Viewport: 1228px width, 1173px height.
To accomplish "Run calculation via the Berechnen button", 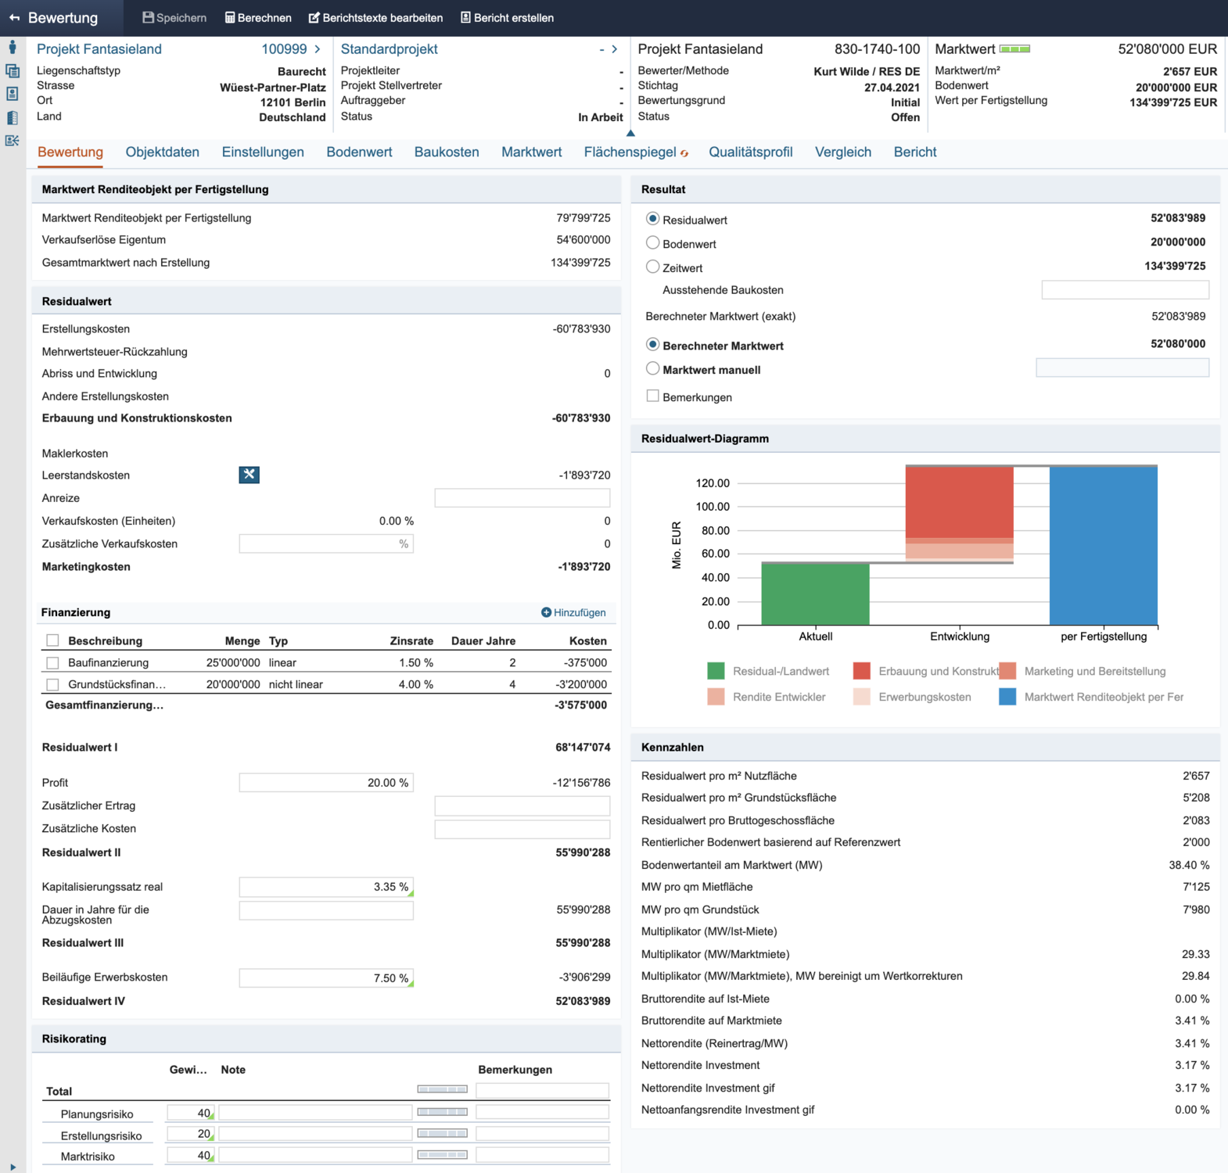I will point(258,17).
